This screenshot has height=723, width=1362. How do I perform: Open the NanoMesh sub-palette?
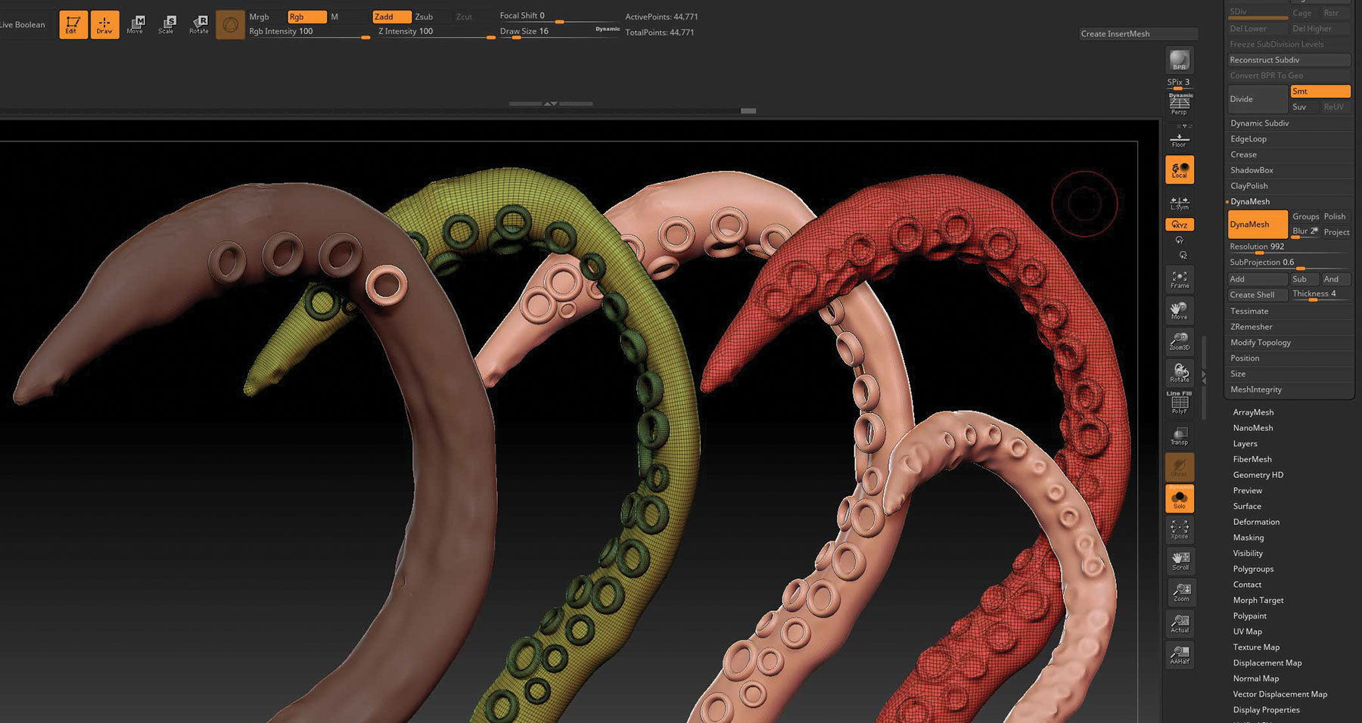click(x=1253, y=428)
